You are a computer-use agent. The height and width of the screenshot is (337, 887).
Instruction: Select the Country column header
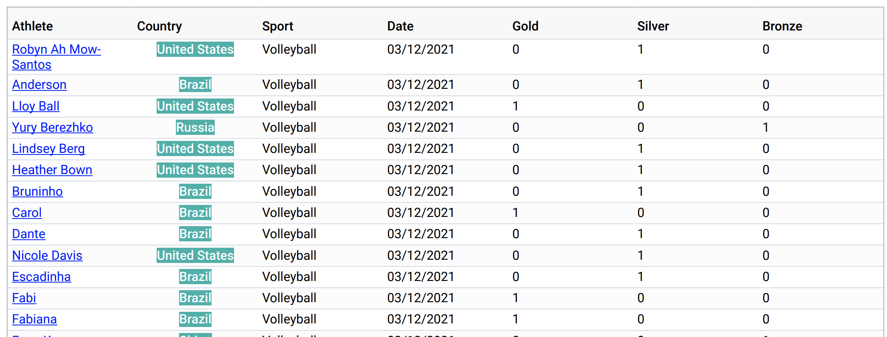[159, 26]
